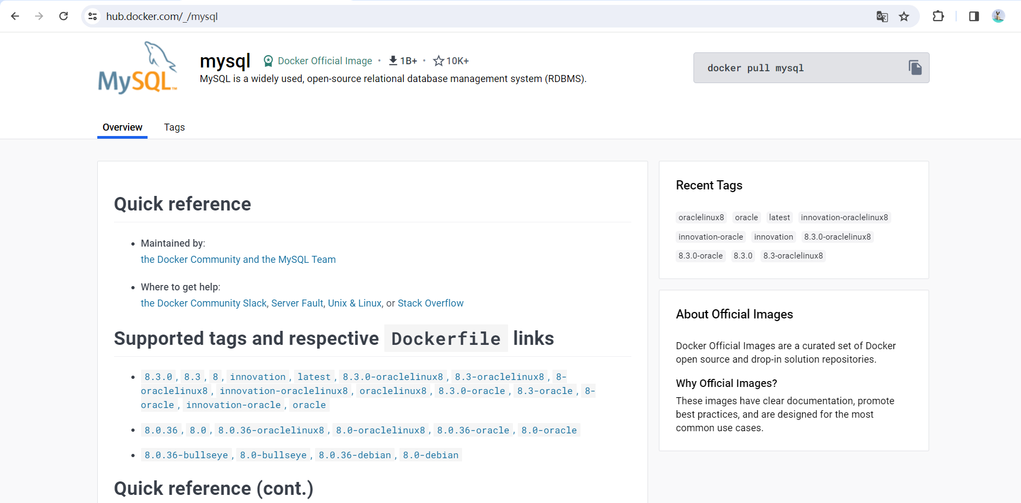The height and width of the screenshot is (503, 1021).
Task: Open the Chrome profile avatar
Action: click(x=998, y=16)
